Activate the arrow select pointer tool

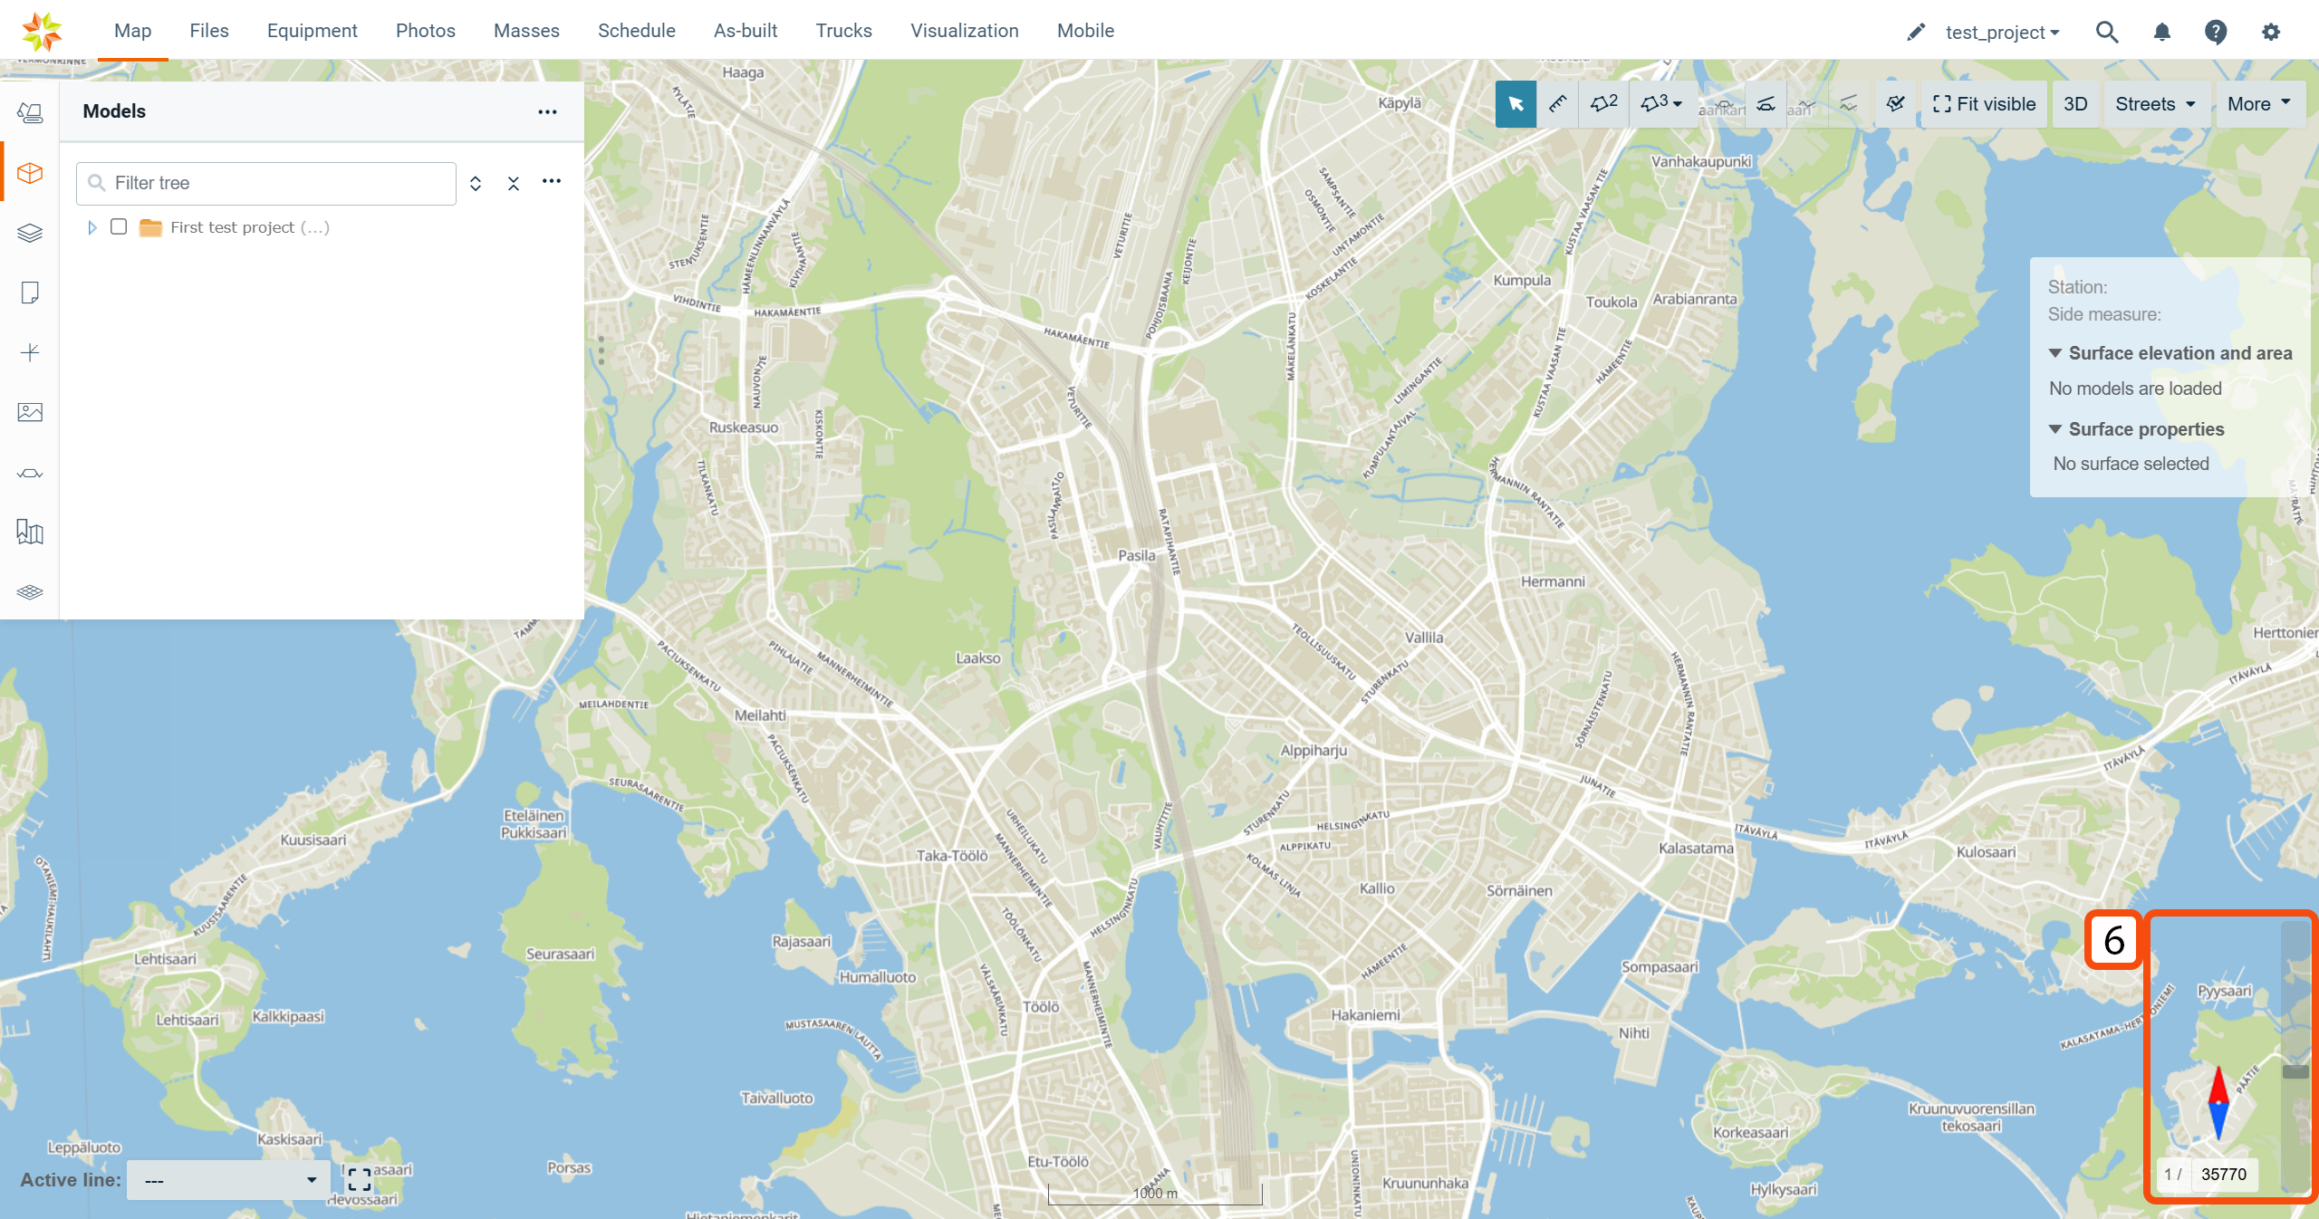point(1516,104)
